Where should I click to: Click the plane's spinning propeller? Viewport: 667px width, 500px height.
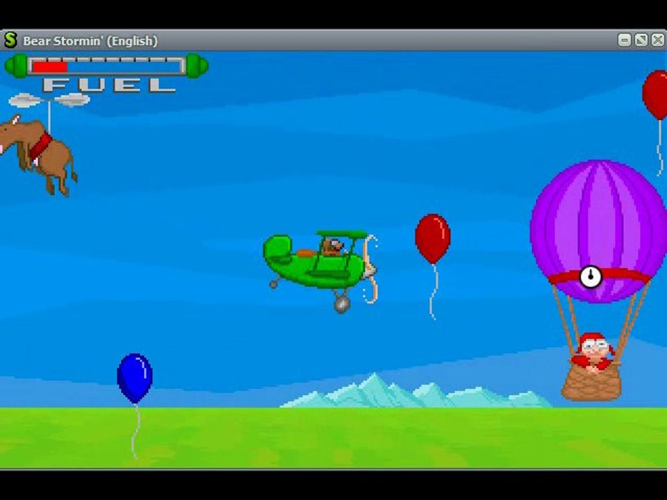[x=370, y=269]
